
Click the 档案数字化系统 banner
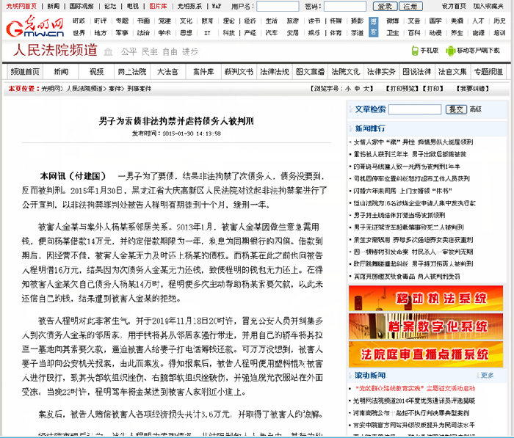(426, 326)
